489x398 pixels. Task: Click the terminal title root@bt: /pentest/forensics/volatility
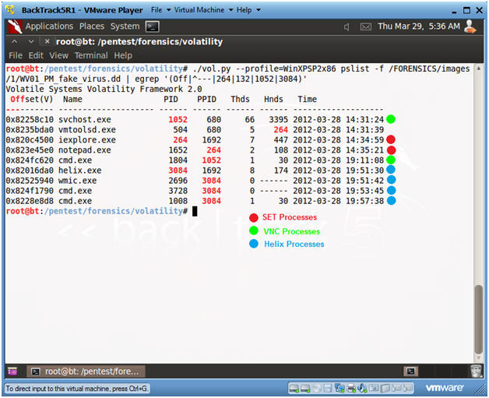[x=139, y=41]
